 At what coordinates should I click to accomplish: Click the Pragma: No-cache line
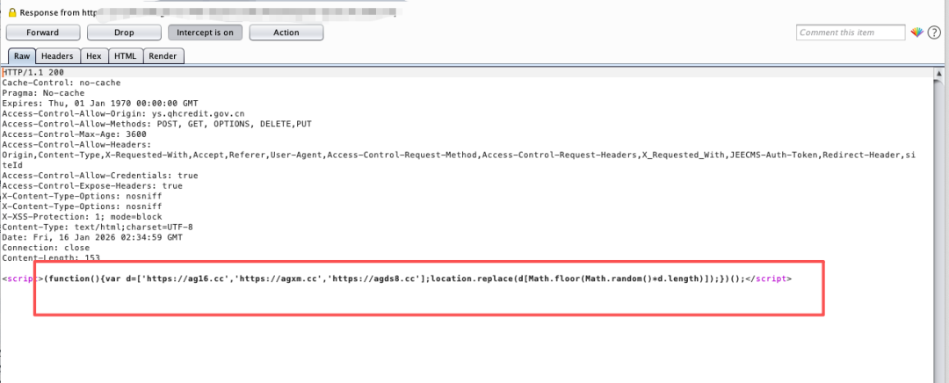(x=44, y=93)
